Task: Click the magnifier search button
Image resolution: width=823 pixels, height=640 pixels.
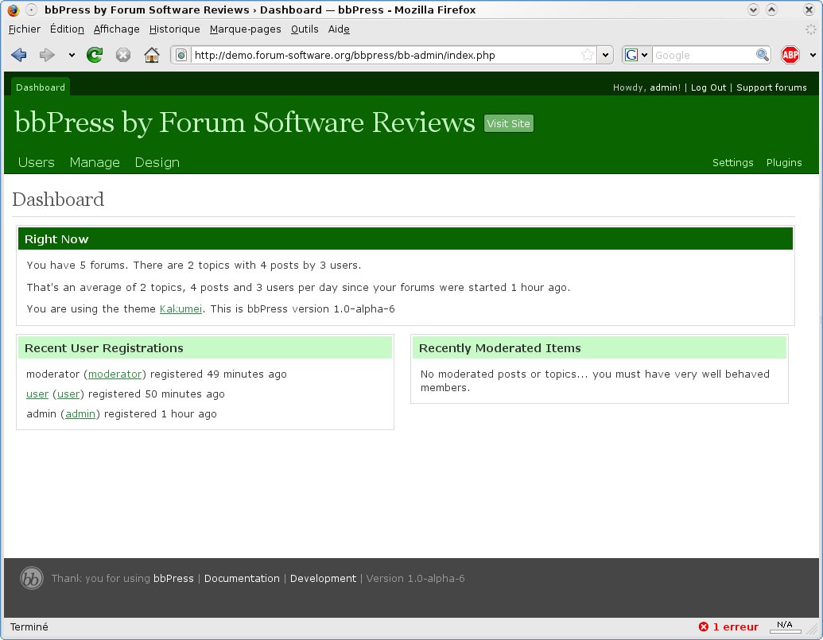Action: pos(762,55)
